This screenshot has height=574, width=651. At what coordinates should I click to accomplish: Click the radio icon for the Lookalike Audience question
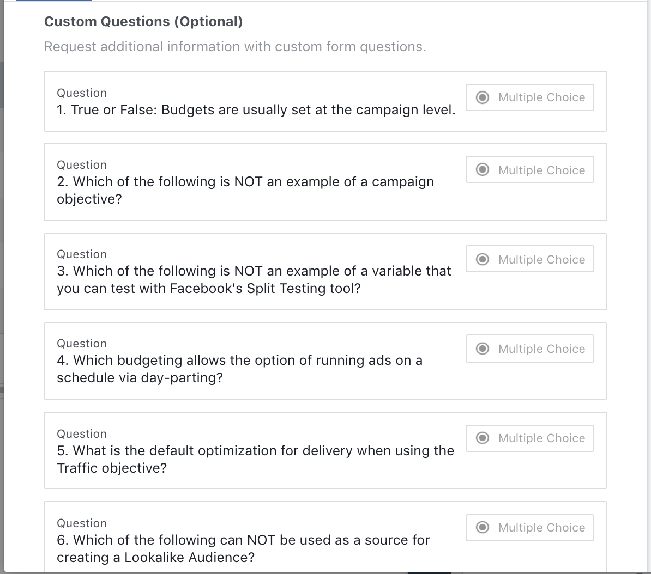click(483, 527)
